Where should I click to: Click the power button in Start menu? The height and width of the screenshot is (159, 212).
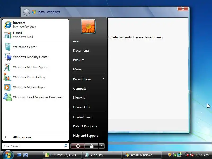pyautogui.click(x=78, y=146)
